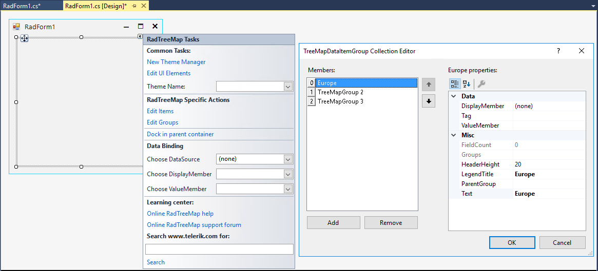Add a new group member
The width and height of the screenshot is (598, 271).
(x=333, y=223)
